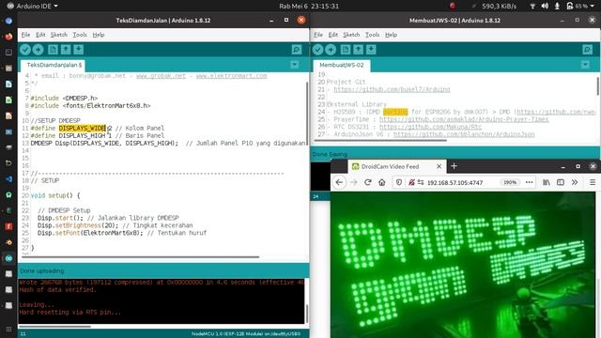This screenshot has height=338, width=601.
Task: Open Blender icon in the dock
Action: tap(8, 242)
